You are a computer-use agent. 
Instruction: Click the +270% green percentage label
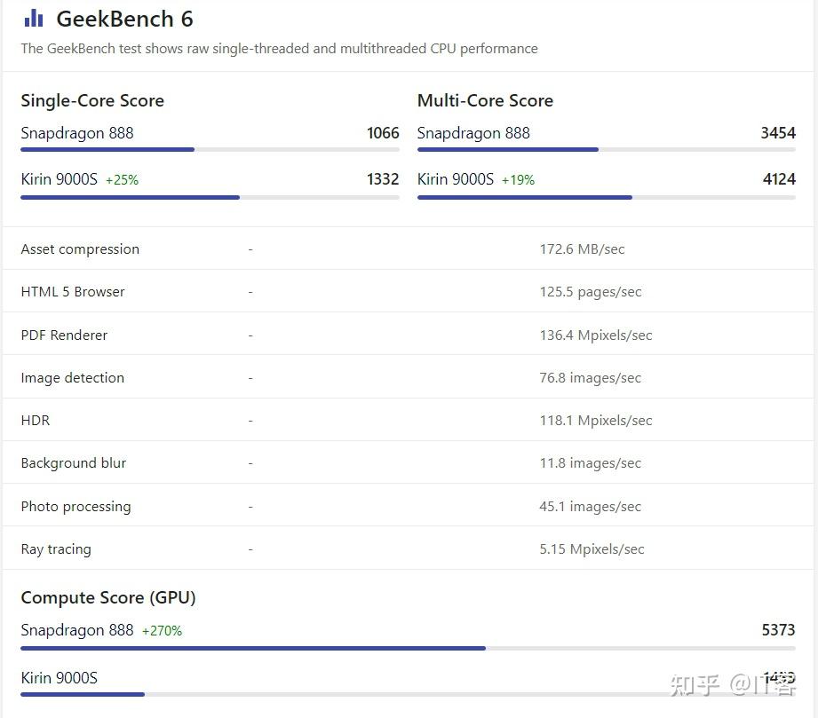(x=162, y=631)
